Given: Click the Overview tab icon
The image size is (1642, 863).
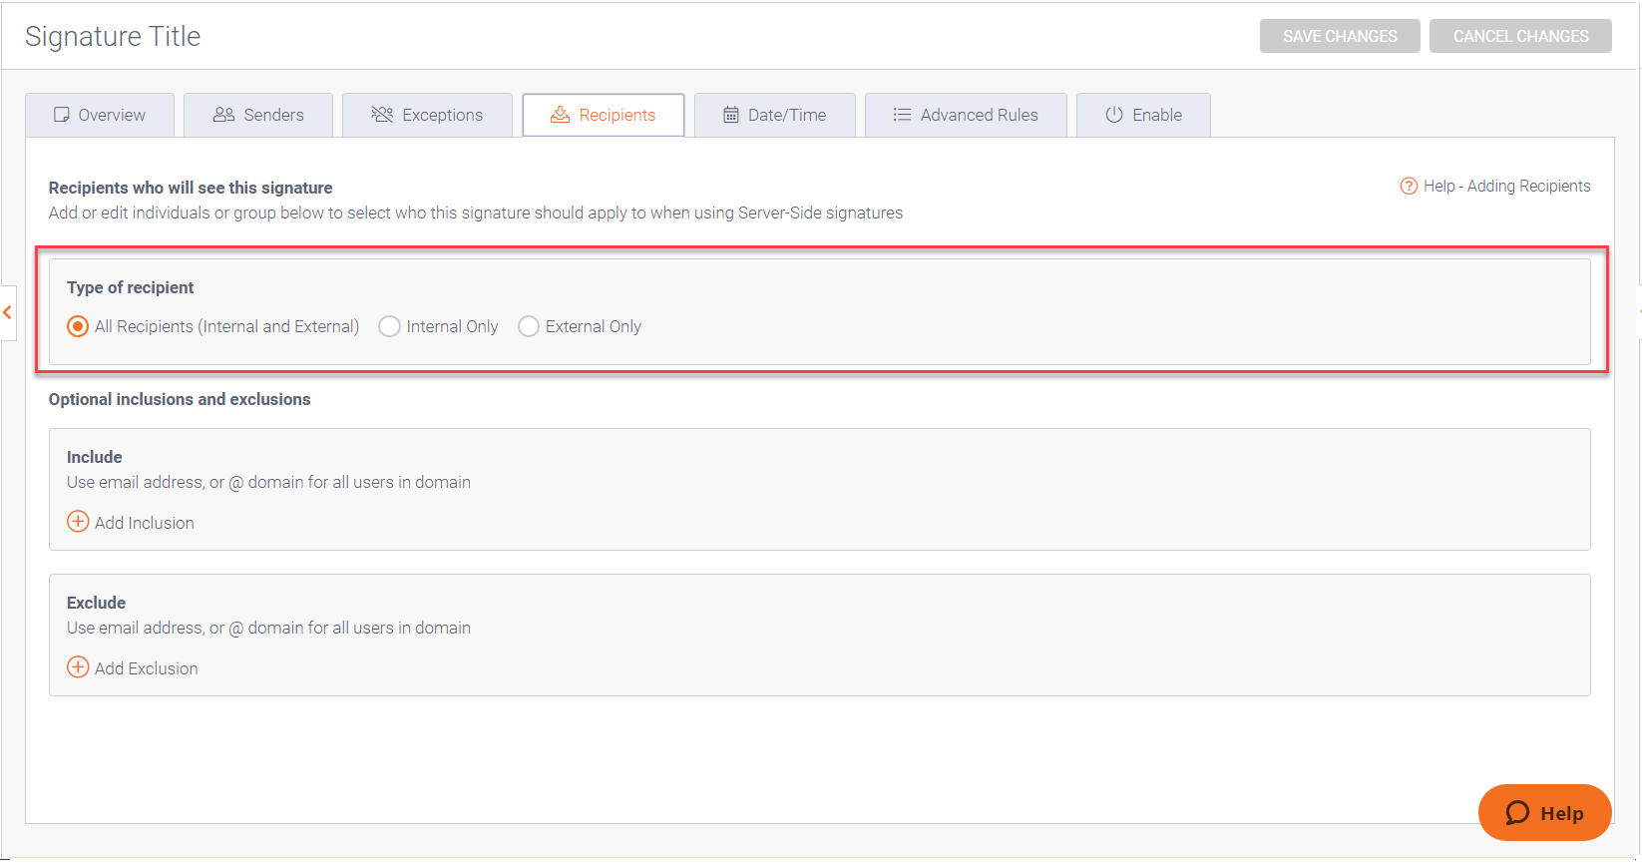Looking at the screenshot, I should [62, 115].
